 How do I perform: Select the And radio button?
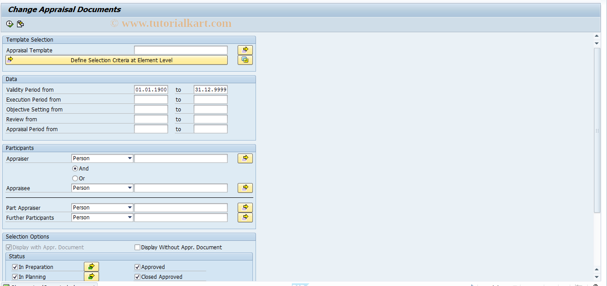point(75,169)
